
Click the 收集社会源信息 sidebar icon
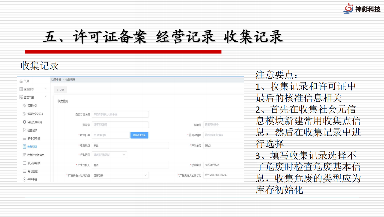coord(25,155)
